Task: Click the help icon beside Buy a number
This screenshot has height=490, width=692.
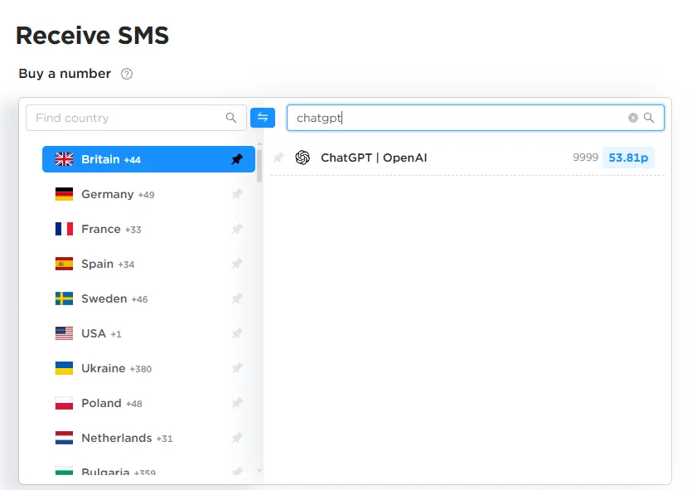Action: pos(127,74)
